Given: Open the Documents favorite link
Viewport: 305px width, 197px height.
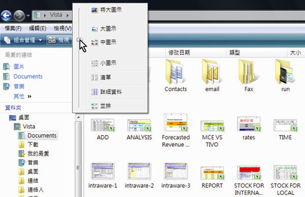Looking at the screenshot, I should pyautogui.click(x=23, y=77).
